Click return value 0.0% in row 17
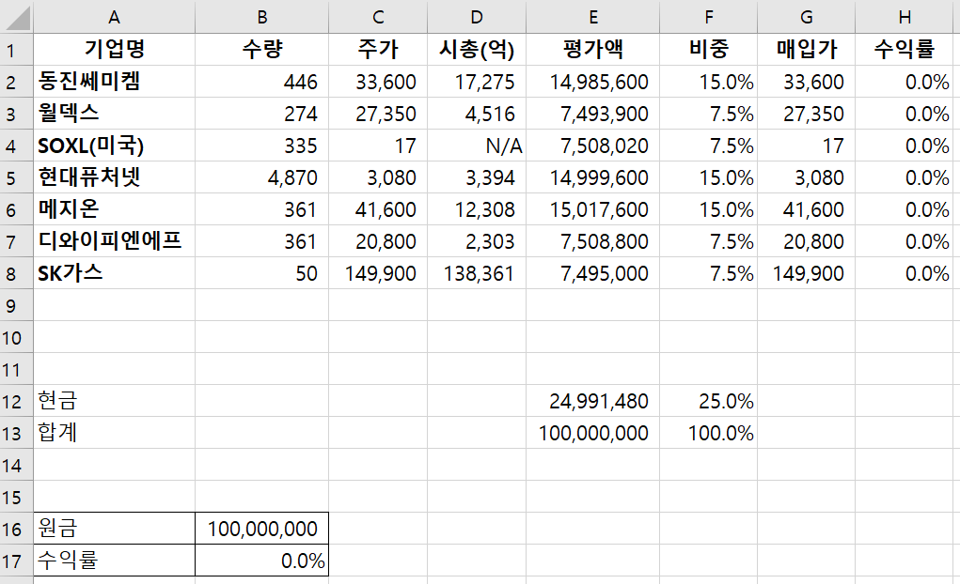This screenshot has height=584, width=960. [x=262, y=561]
